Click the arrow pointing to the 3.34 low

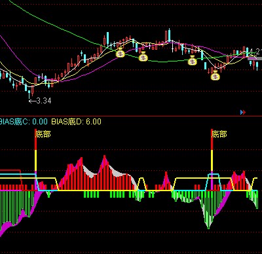33,101
